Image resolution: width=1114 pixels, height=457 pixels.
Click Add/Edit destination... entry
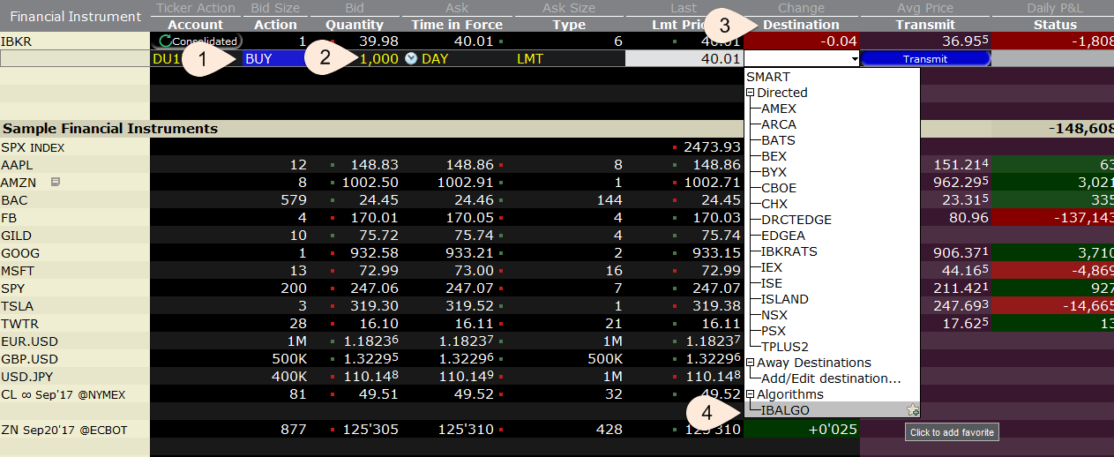831,378
